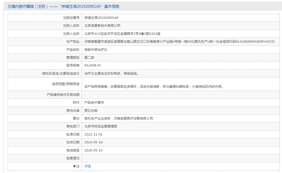The width and height of the screenshot is (282, 173).
Task: Select registration number 京械注准20192090169 in the table
Action: click(x=101, y=18)
